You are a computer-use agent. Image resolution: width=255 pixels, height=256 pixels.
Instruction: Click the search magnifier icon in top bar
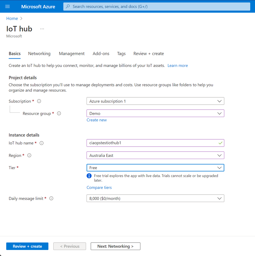[68, 7]
